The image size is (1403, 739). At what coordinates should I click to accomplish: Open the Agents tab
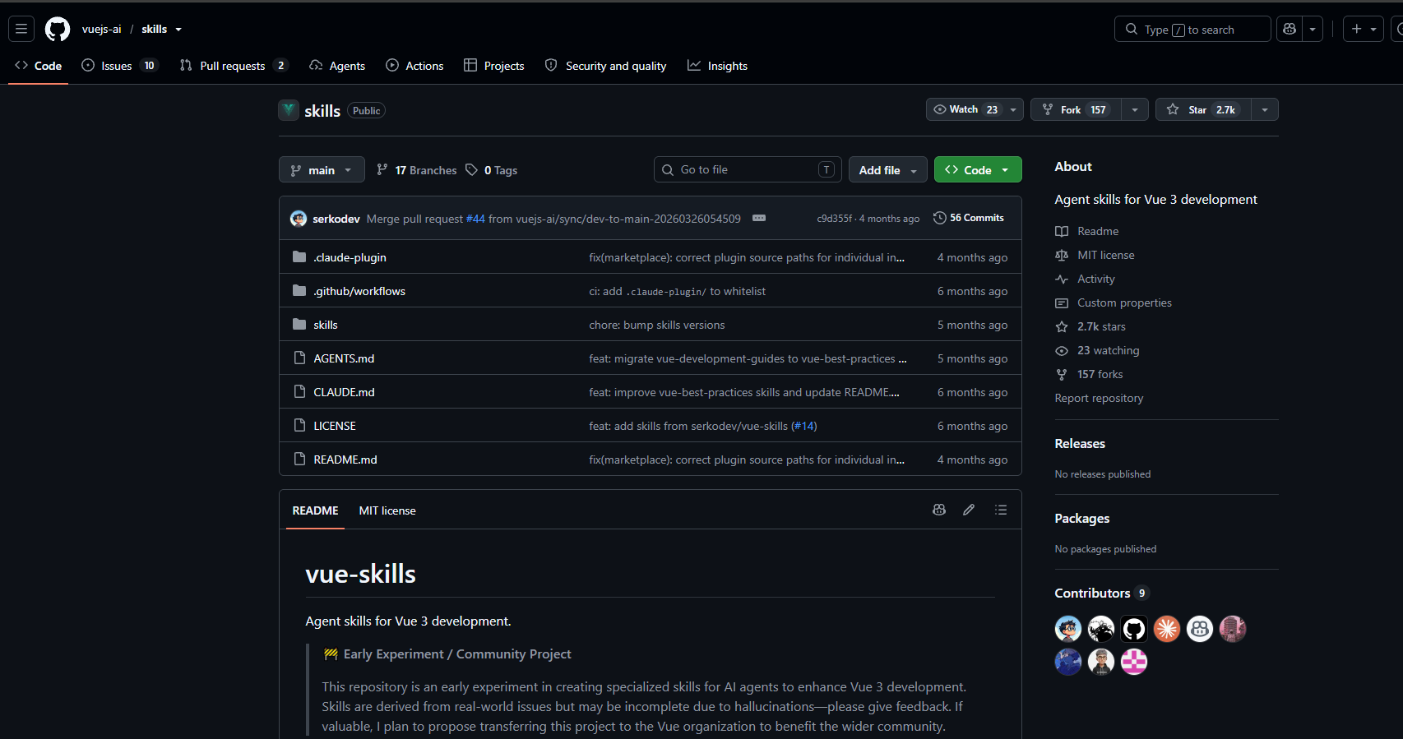337,66
